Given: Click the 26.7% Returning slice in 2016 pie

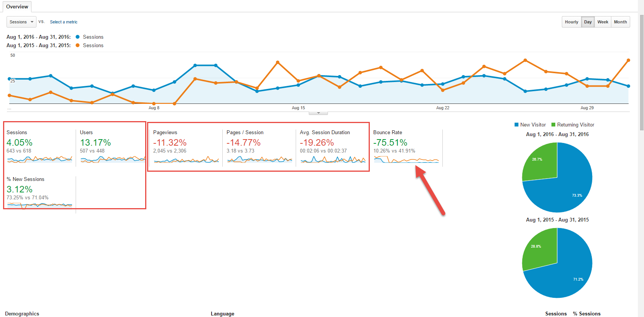Looking at the screenshot, I should [x=541, y=163].
